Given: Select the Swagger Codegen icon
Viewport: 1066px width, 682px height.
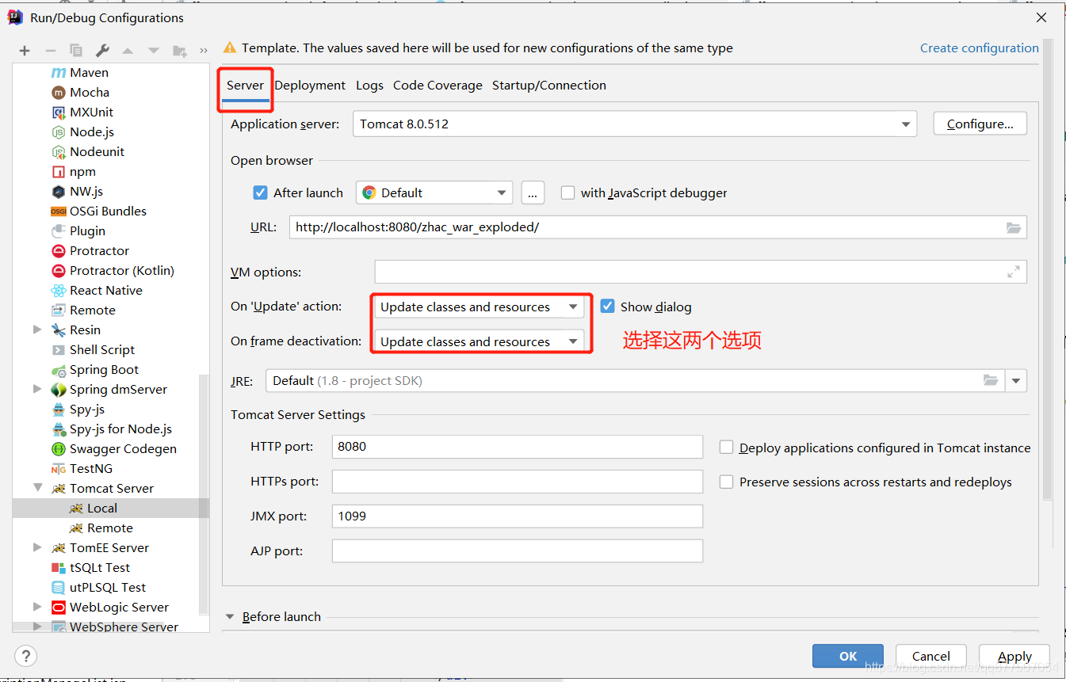Looking at the screenshot, I should pyautogui.click(x=59, y=448).
